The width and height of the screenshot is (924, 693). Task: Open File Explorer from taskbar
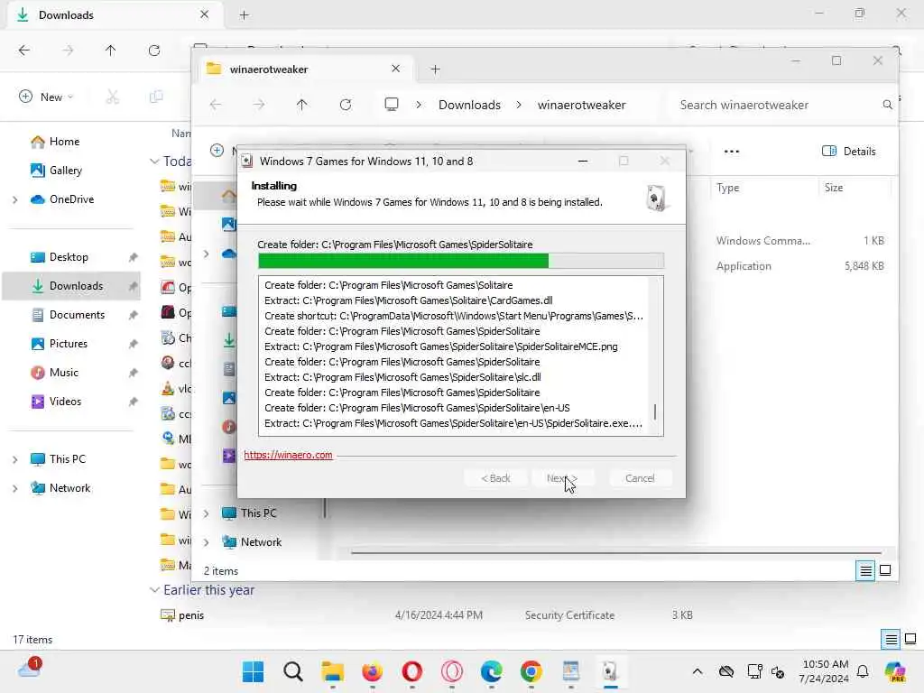pyautogui.click(x=332, y=671)
